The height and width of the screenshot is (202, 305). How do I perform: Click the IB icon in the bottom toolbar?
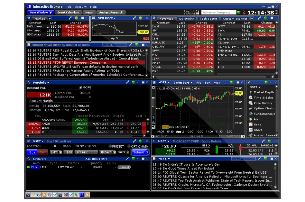coord(82,195)
